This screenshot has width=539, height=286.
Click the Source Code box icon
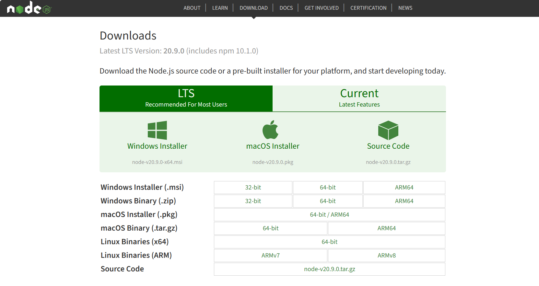(388, 130)
